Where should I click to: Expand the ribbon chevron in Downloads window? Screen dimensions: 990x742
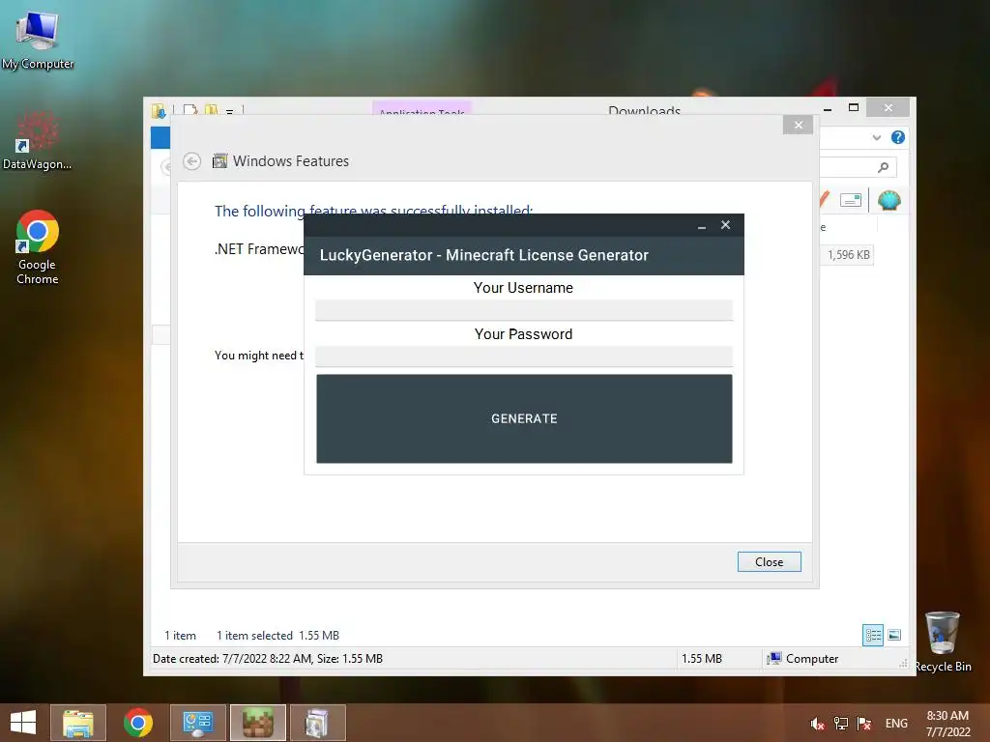click(876, 137)
